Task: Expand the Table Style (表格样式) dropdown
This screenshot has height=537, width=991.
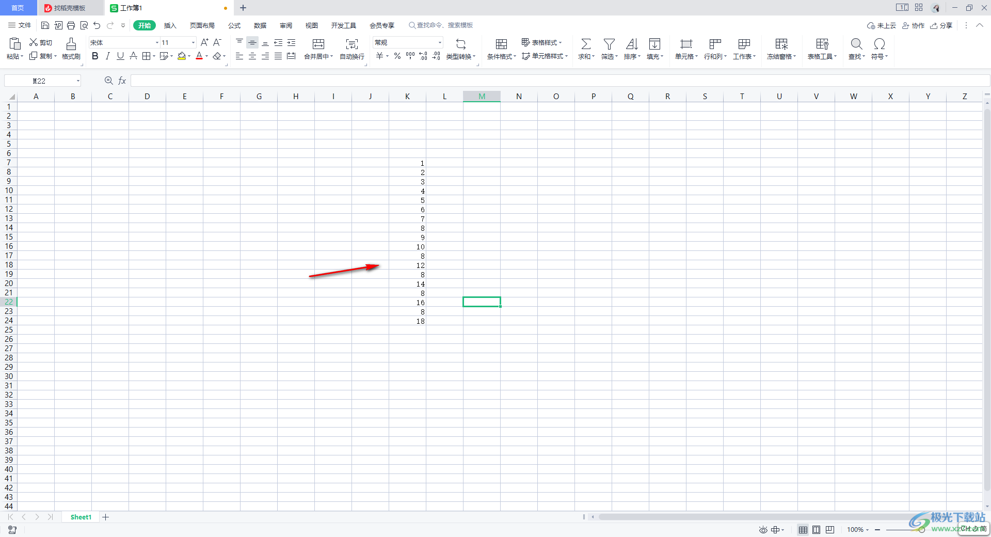Action: [560, 42]
